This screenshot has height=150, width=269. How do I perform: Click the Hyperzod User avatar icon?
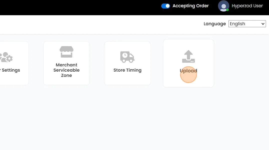tap(223, 6)
